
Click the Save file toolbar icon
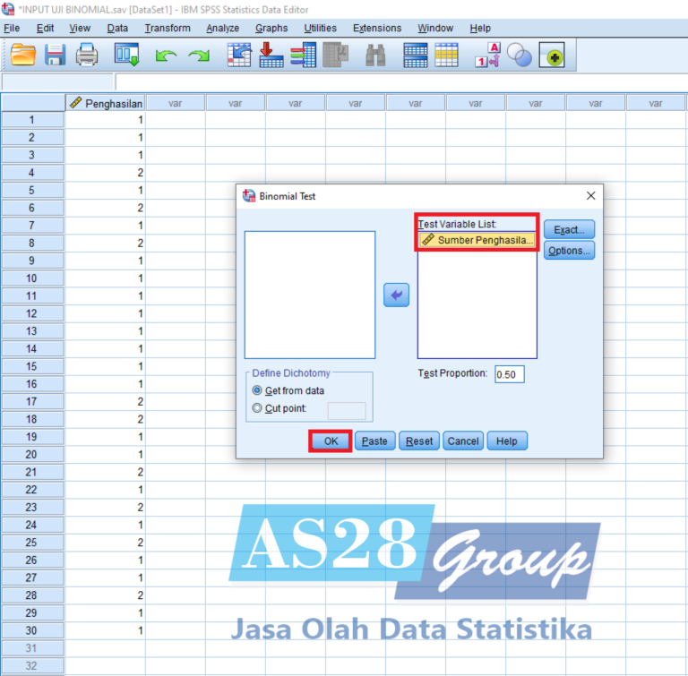56,56
